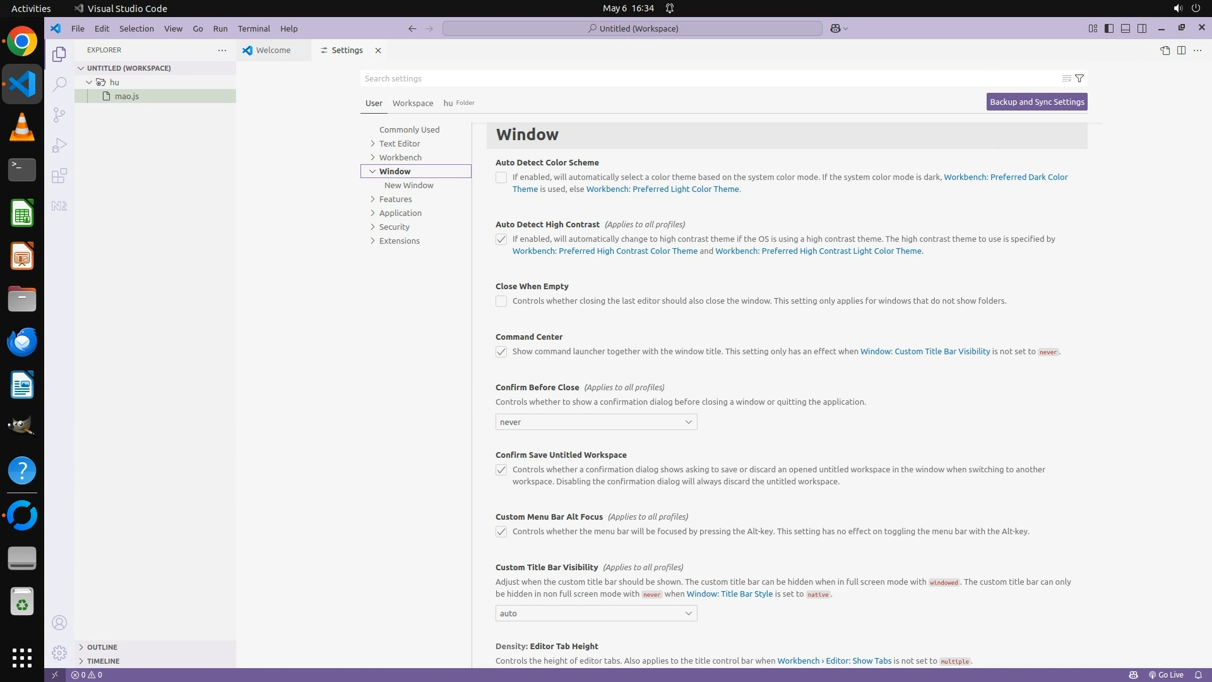
Task: Click the Search settings input field
Action: [707, 78]
